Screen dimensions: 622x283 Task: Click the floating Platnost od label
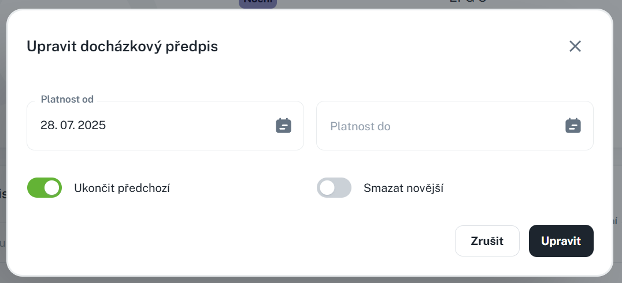click(67, 99)
